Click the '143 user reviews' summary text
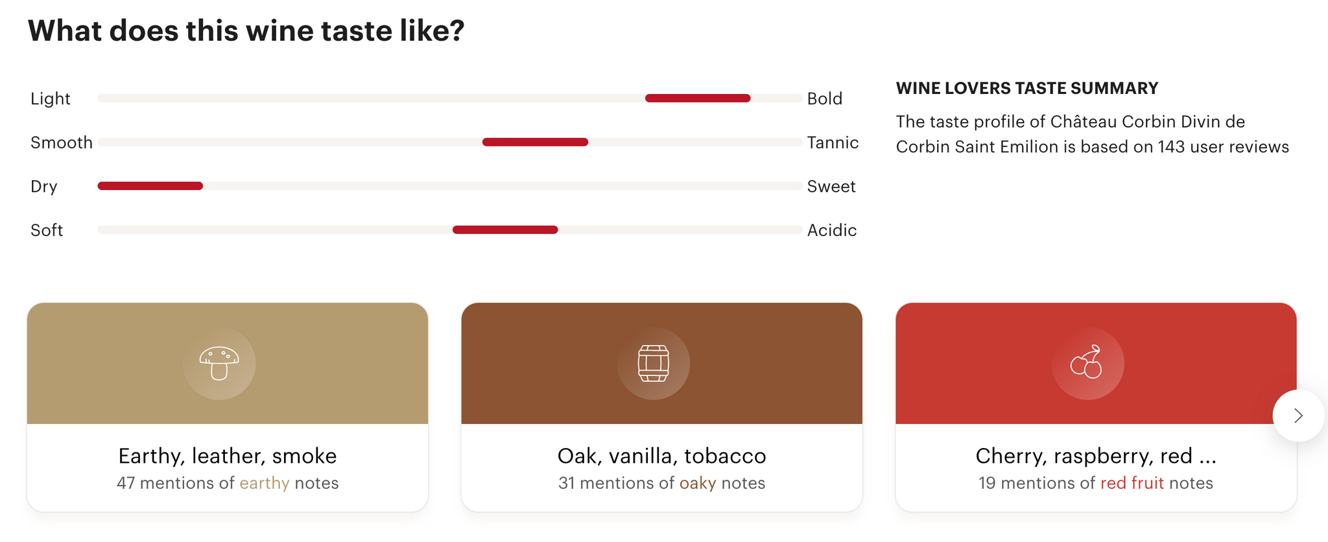 click(1224, 147)
